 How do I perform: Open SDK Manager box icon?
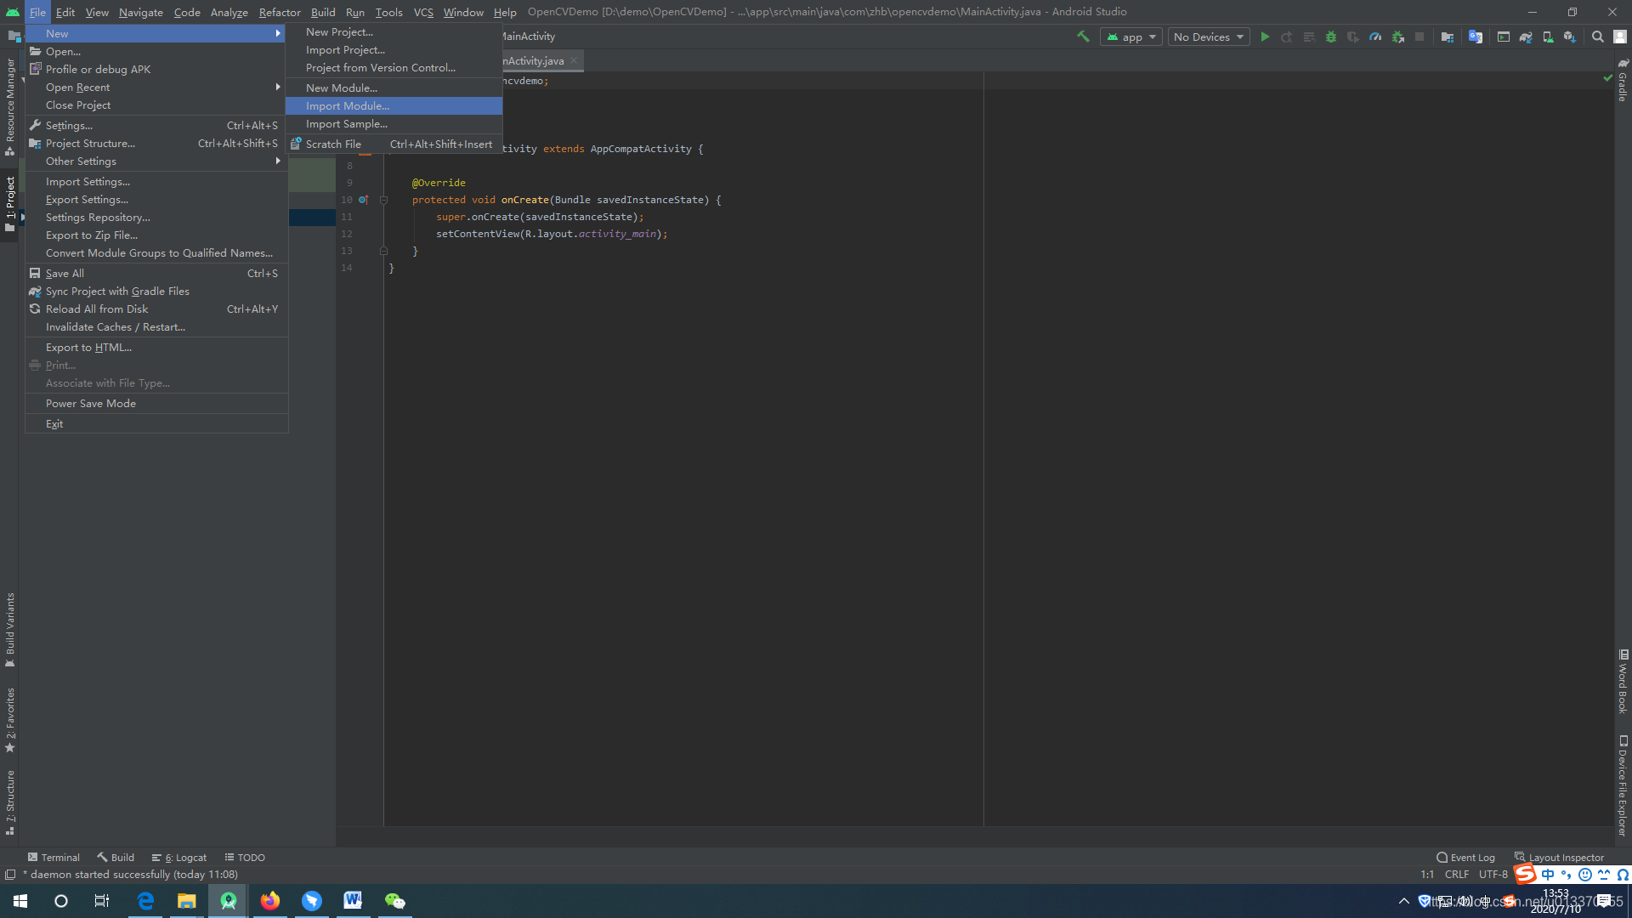pyautogui.click(x=1570, y=37)
